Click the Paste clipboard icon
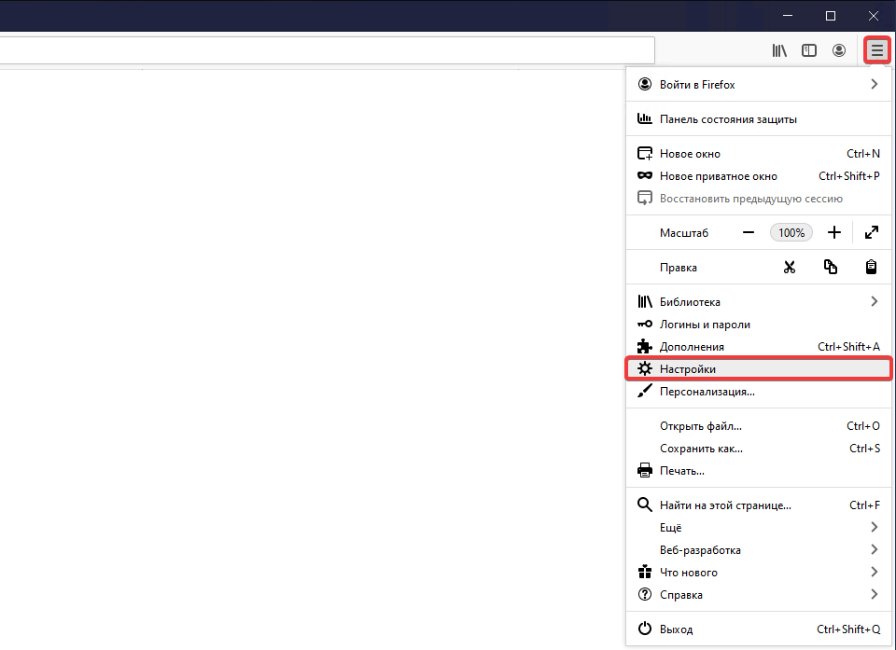 [871, 268]
